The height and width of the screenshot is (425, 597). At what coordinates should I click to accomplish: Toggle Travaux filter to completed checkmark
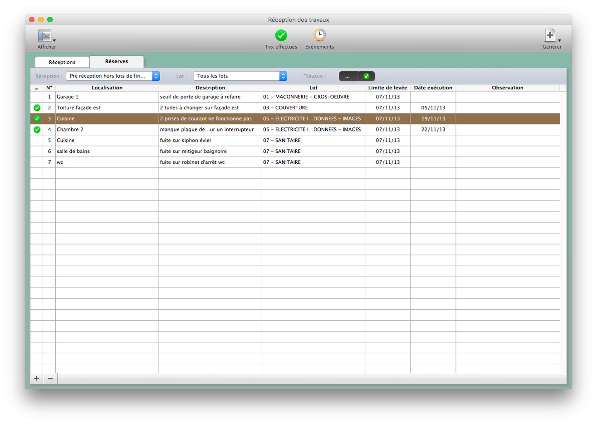366,76
